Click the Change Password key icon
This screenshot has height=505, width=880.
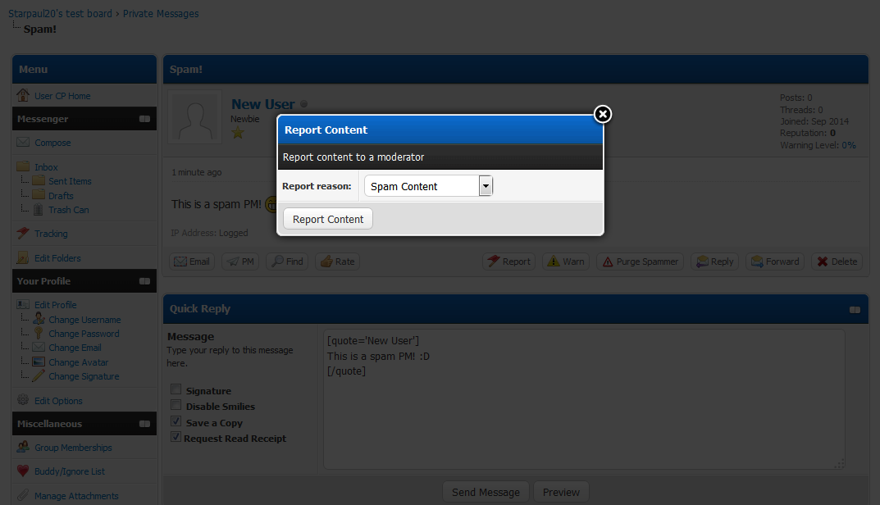point(39,333)
